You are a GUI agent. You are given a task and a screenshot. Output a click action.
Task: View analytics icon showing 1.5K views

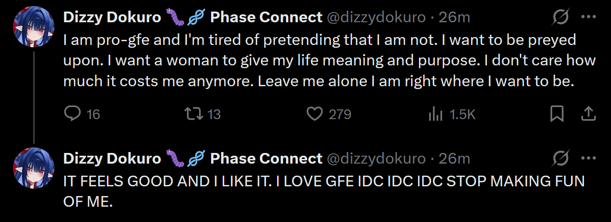click(x=435, y=114)
